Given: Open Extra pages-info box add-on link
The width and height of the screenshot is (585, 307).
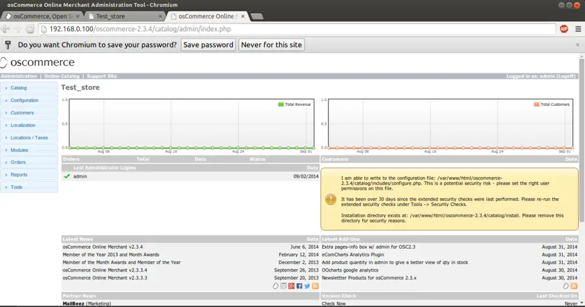Looking at the screenshot, I should [368, 247].
